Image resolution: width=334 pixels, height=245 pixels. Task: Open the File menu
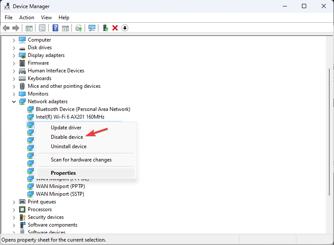coord(9,18)
